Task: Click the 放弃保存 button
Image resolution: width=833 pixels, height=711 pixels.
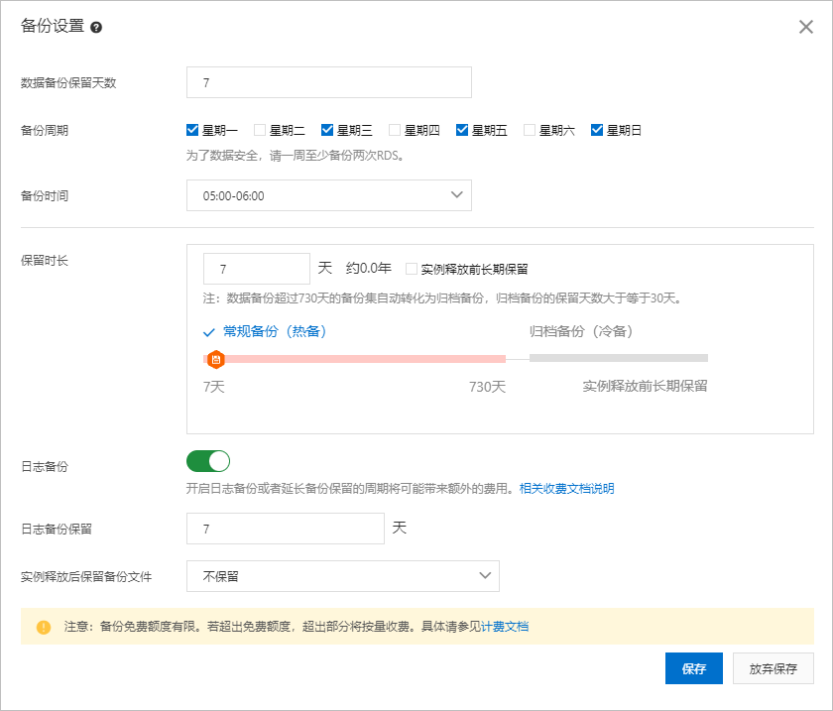Action: tap(773, 668)
